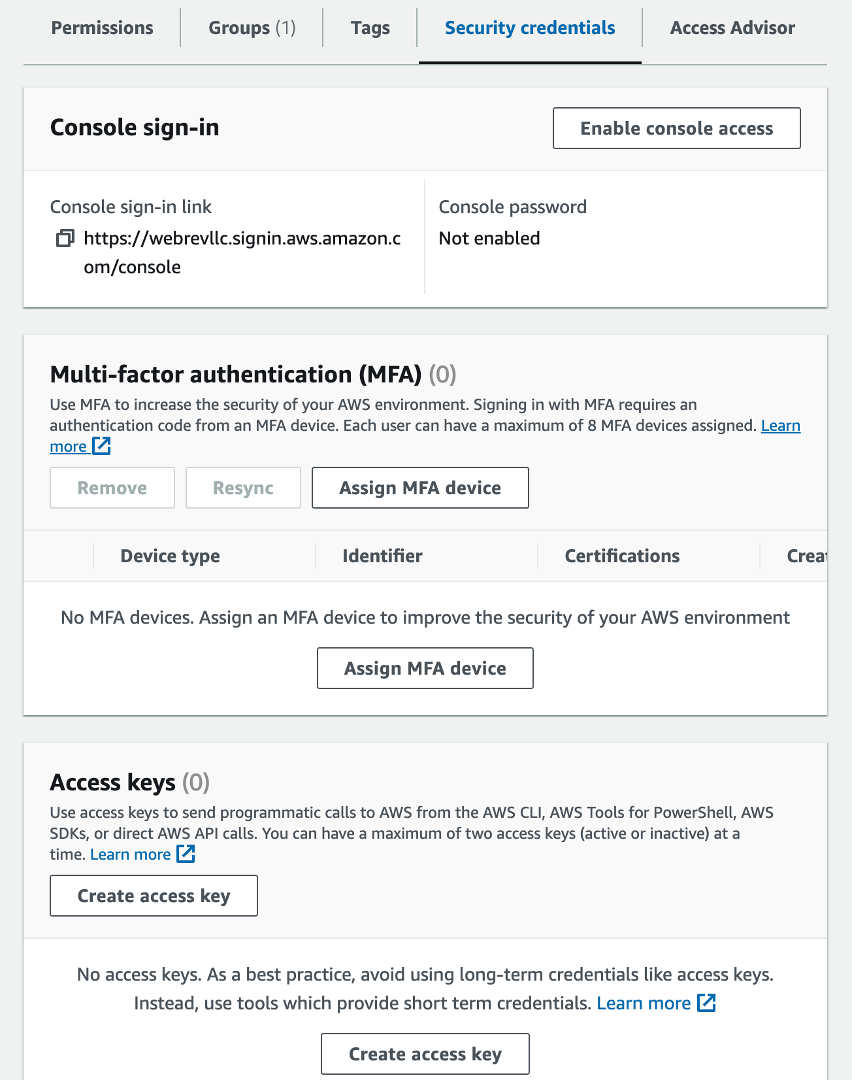Click Create access key below best practice note

pos(425,1054)
